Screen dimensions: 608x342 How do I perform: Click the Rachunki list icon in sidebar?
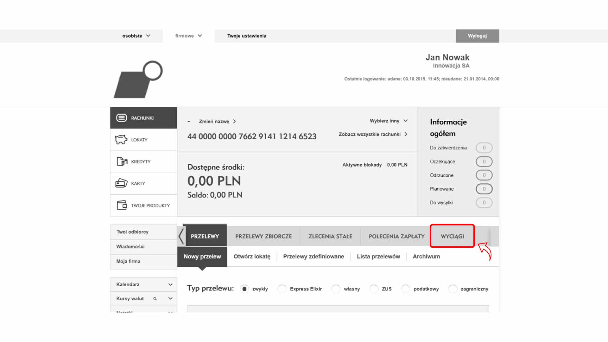tap(122, 118)
